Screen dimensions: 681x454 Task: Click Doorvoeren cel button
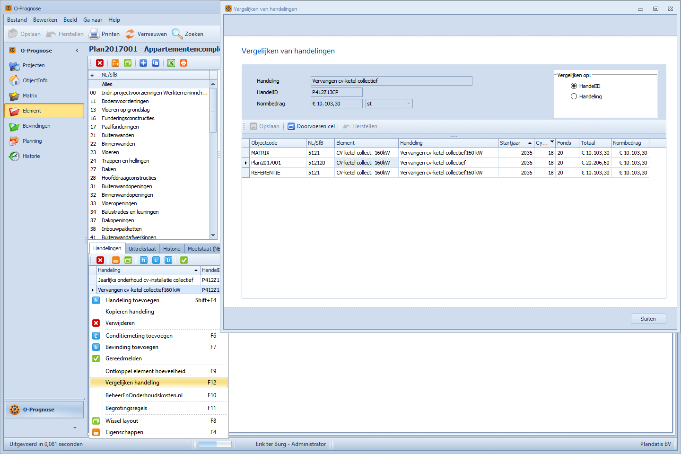[311, 126]
